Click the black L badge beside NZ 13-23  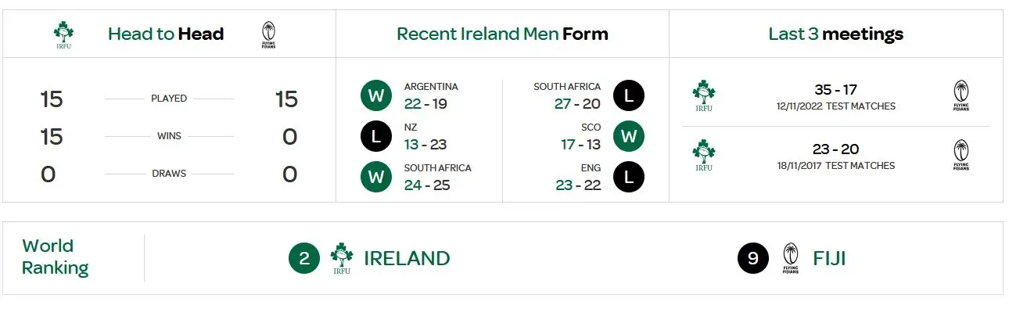(376, 136)
